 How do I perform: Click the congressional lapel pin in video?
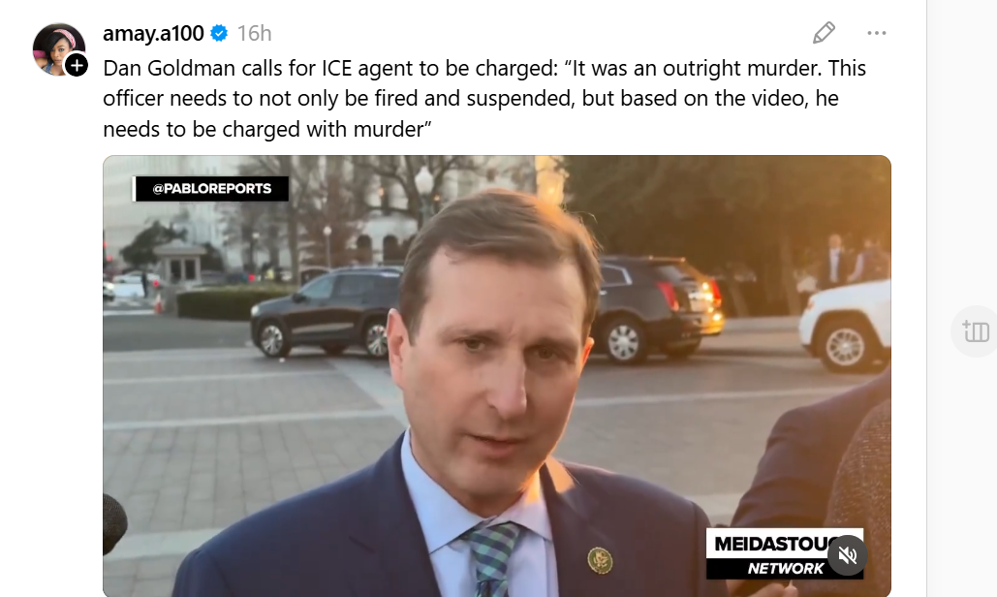point(599,559)
